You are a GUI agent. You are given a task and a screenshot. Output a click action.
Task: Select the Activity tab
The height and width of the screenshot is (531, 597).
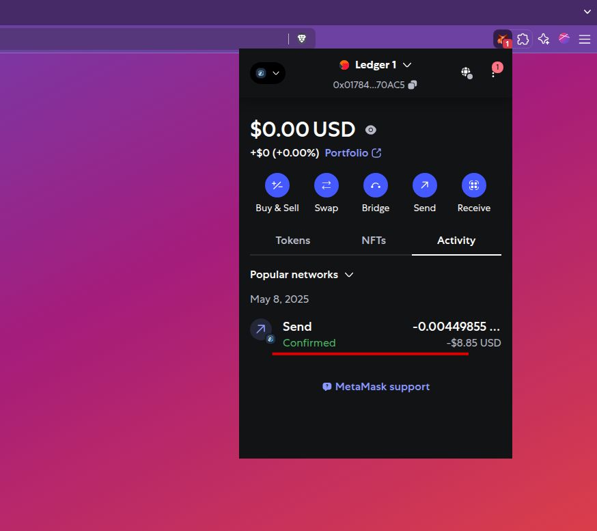click(x=456, y=241)
